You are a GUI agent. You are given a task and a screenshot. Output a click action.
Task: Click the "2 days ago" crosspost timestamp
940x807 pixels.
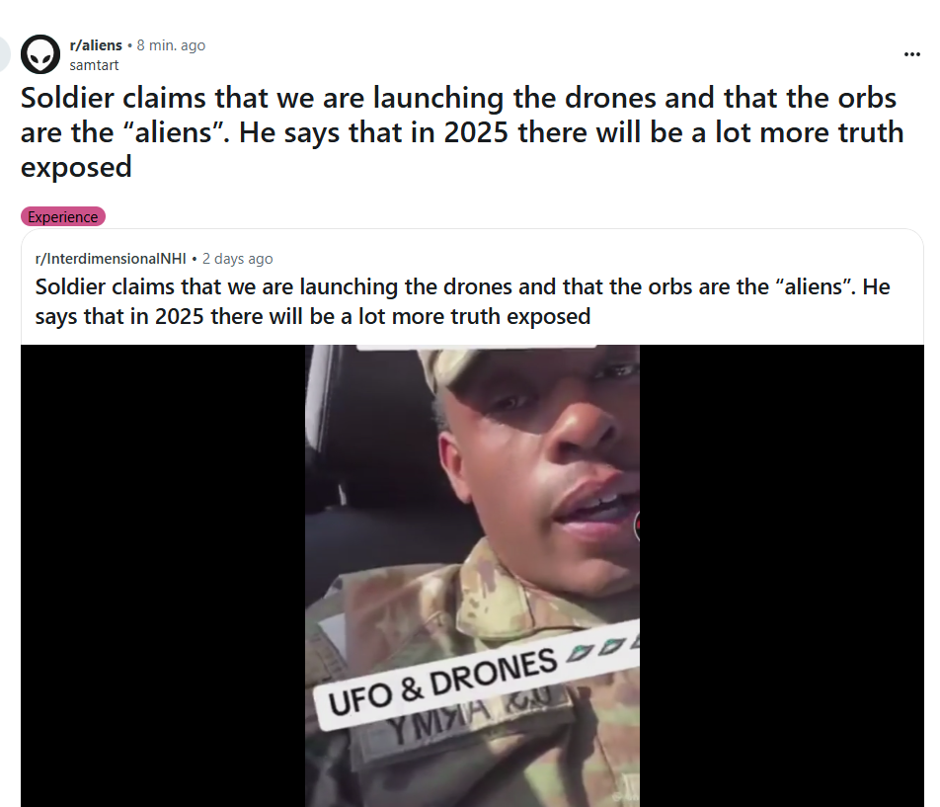tap(237, 259)
